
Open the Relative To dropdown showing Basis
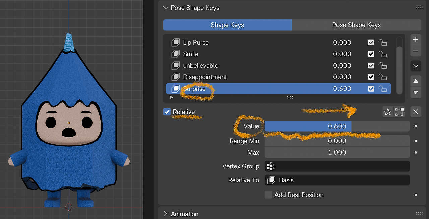(337, 180)
